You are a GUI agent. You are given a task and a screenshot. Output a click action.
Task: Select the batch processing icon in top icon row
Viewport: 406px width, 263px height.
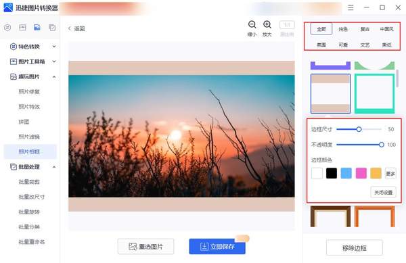click(x=52, y=28)
